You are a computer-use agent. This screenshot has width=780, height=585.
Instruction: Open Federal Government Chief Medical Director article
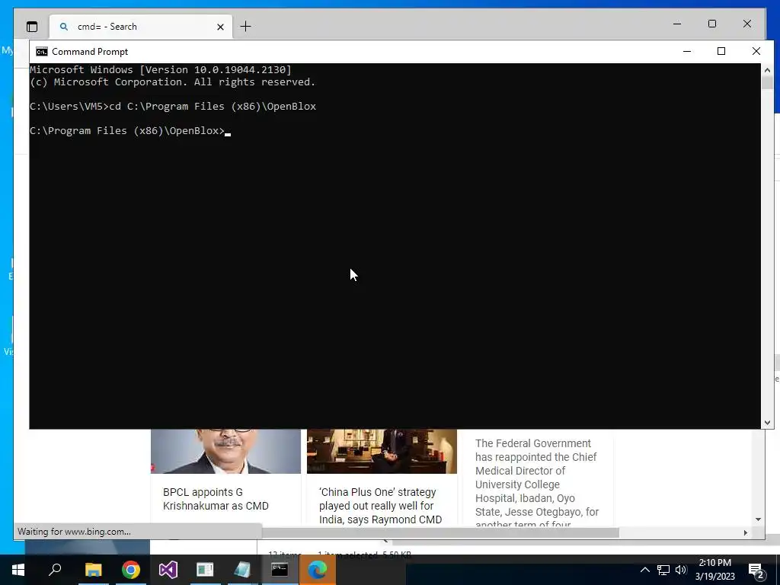(537, 484)
